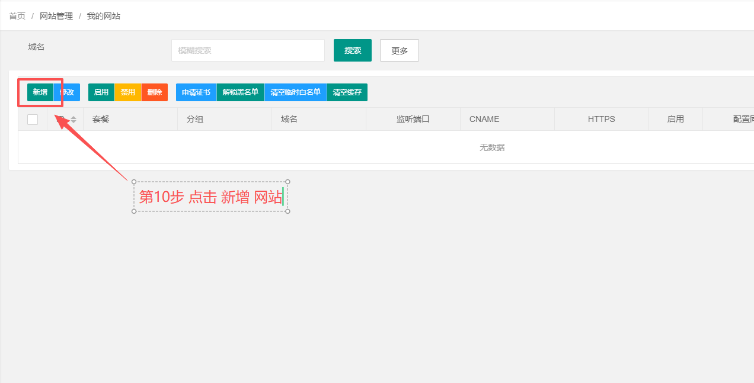Click the green 搜索 search button
The height and width of the screenshot is (383, 754).
coord(352,51)
